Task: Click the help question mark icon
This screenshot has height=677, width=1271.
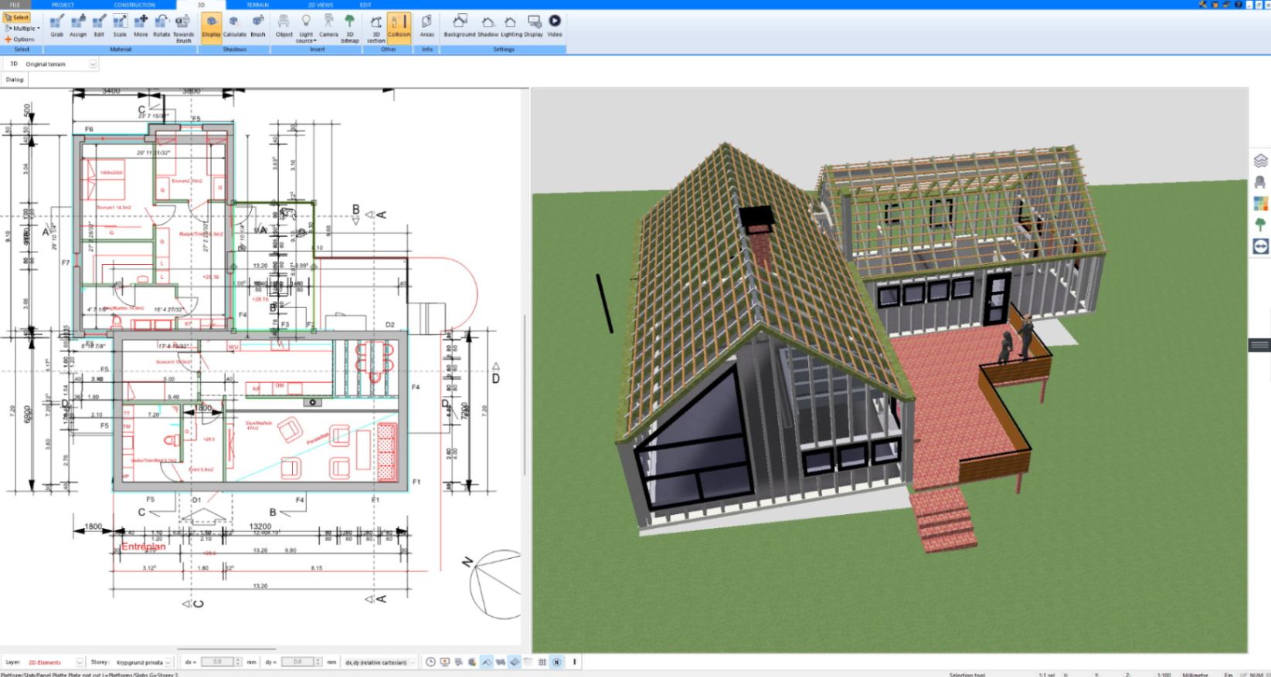Action: point(1239,5)
